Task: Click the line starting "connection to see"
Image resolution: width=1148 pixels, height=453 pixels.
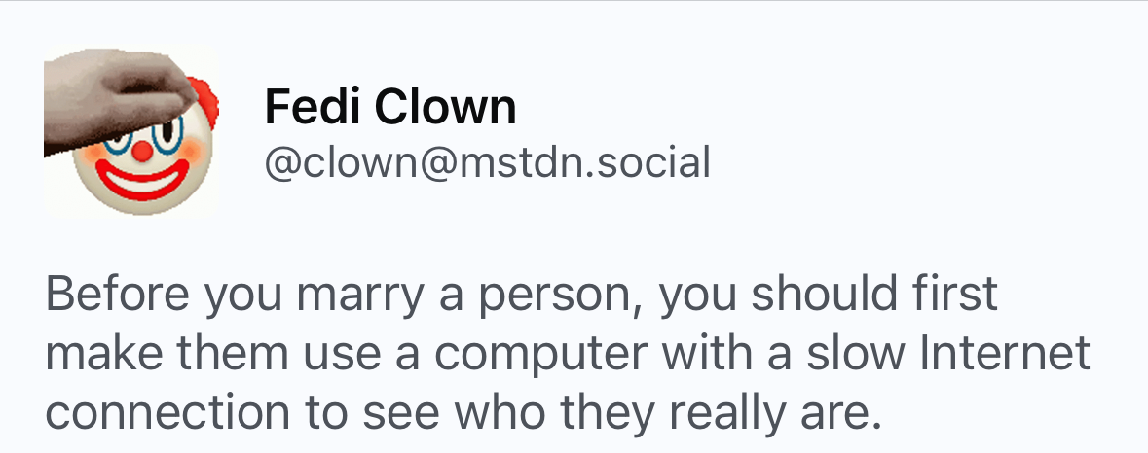Action: [463, 413]
